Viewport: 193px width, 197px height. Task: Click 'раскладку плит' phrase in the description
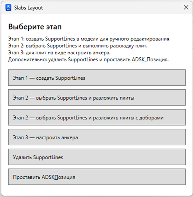pyautogui.click(x=128, y=46)
